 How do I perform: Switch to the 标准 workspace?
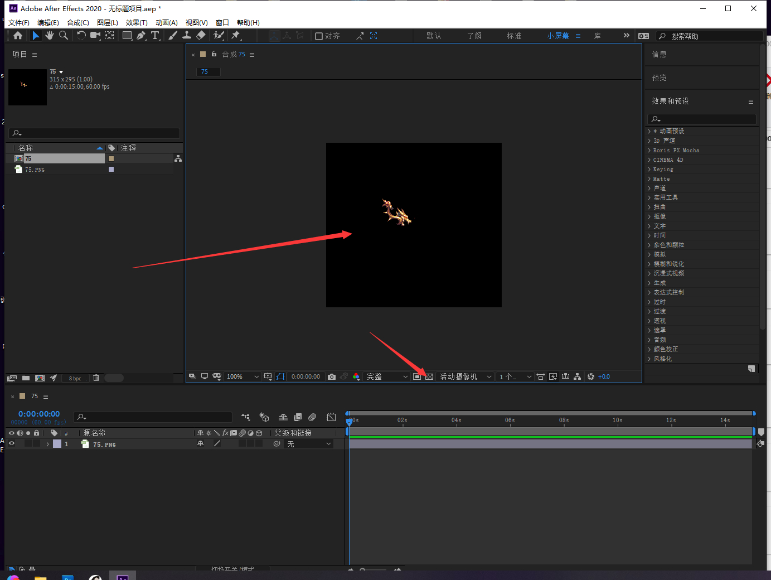click(514, 36)
